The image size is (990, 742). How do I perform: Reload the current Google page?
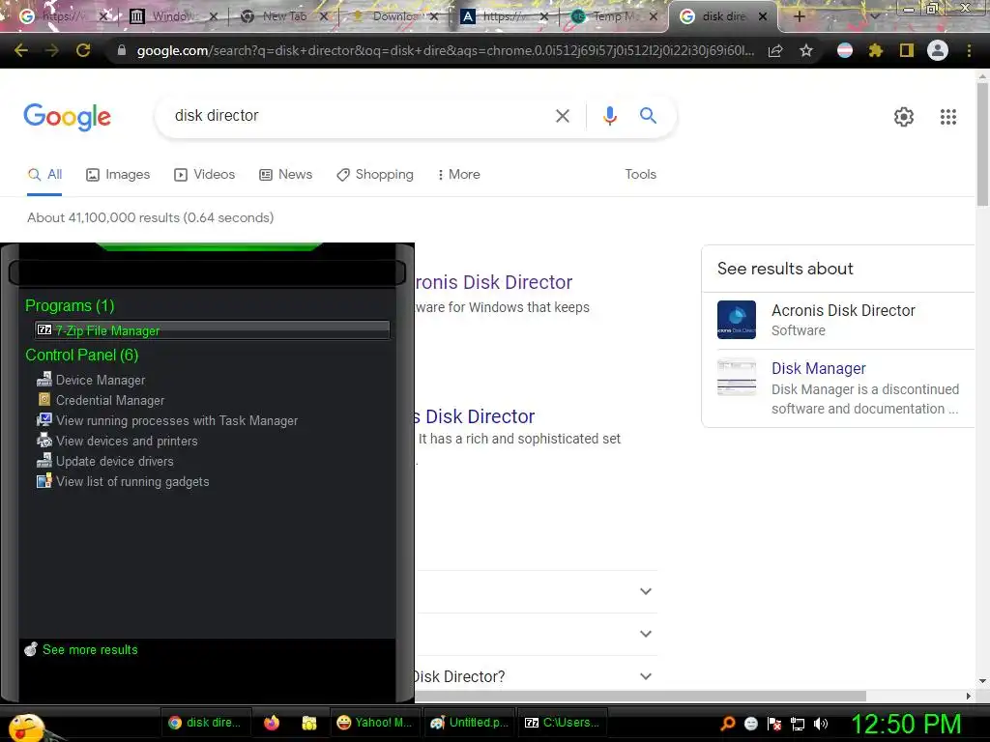click(83, 50)
